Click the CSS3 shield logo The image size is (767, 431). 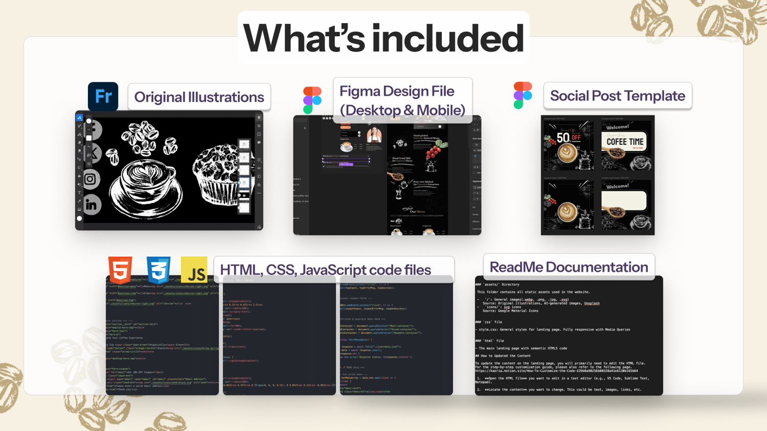(x=159, y=270)
